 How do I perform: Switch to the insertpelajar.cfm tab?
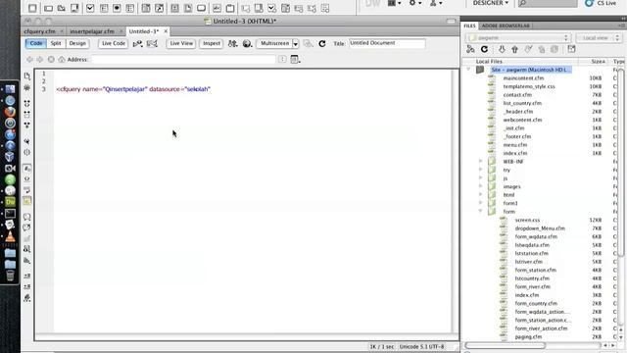92,31
